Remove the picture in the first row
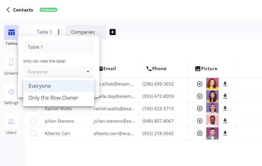The height and width of the screenshot is (166, 262). [200, 84]
